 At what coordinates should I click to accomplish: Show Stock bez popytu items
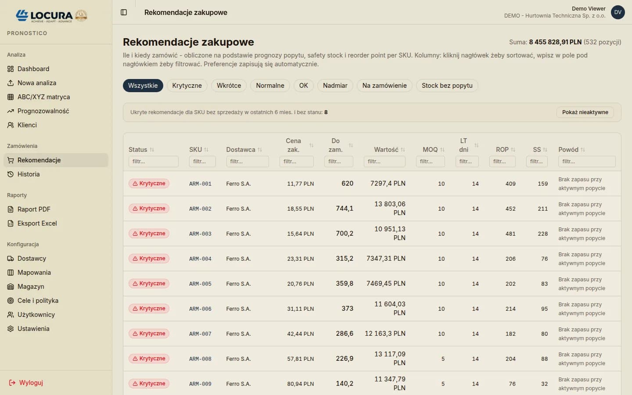coord(447,86)
